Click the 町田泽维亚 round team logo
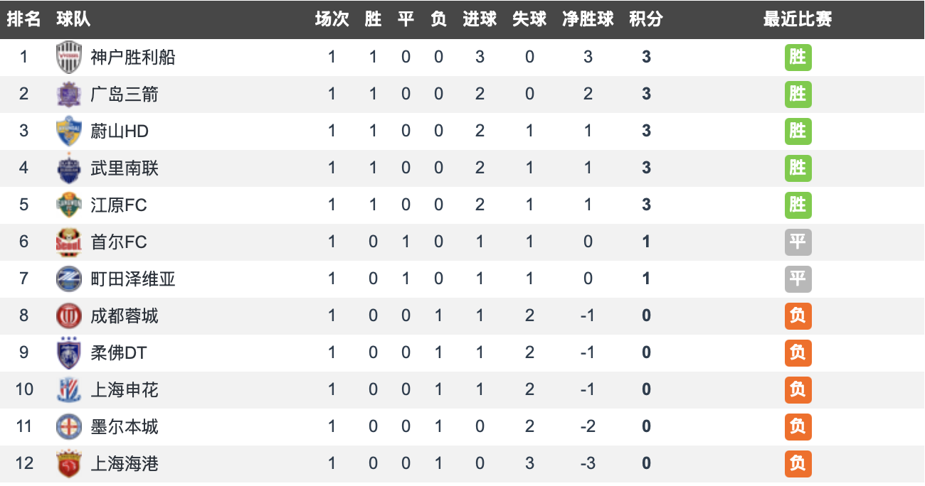This screenshot has width=925, height=486. click(69, 279)
